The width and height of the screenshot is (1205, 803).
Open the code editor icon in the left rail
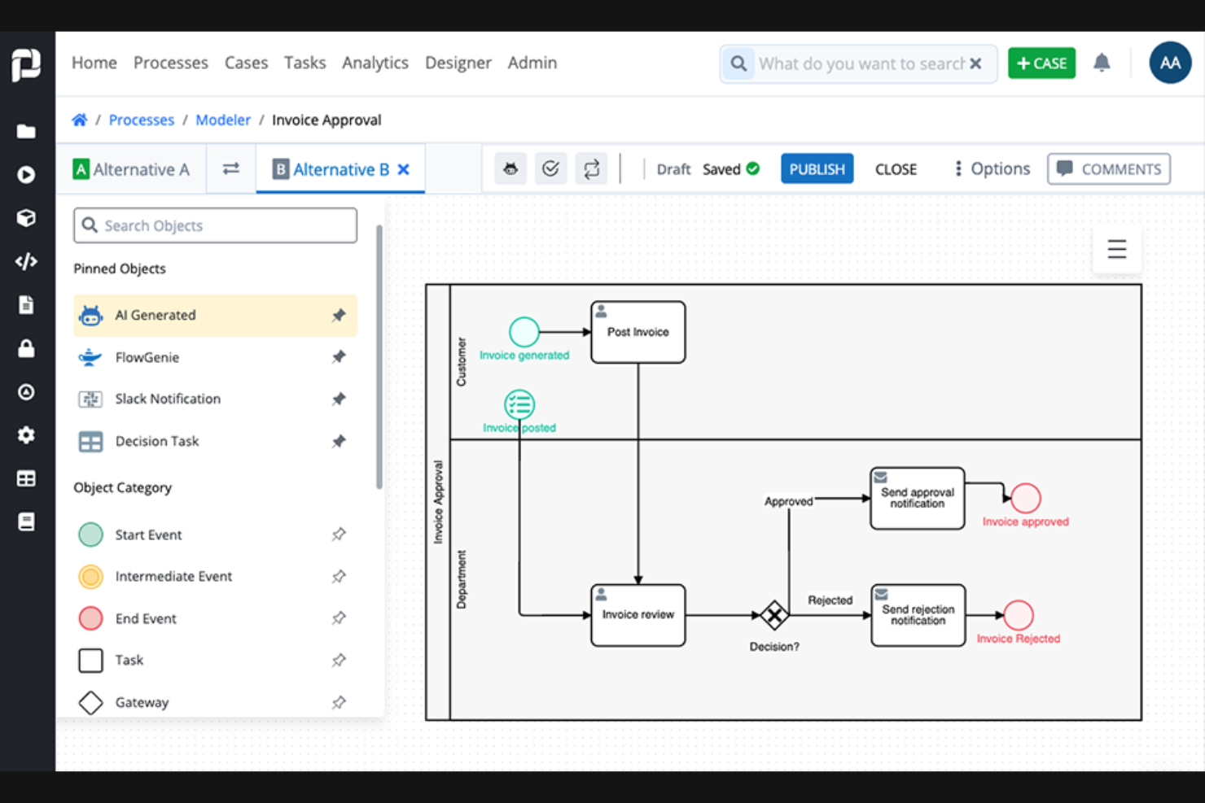pos(26,261)
